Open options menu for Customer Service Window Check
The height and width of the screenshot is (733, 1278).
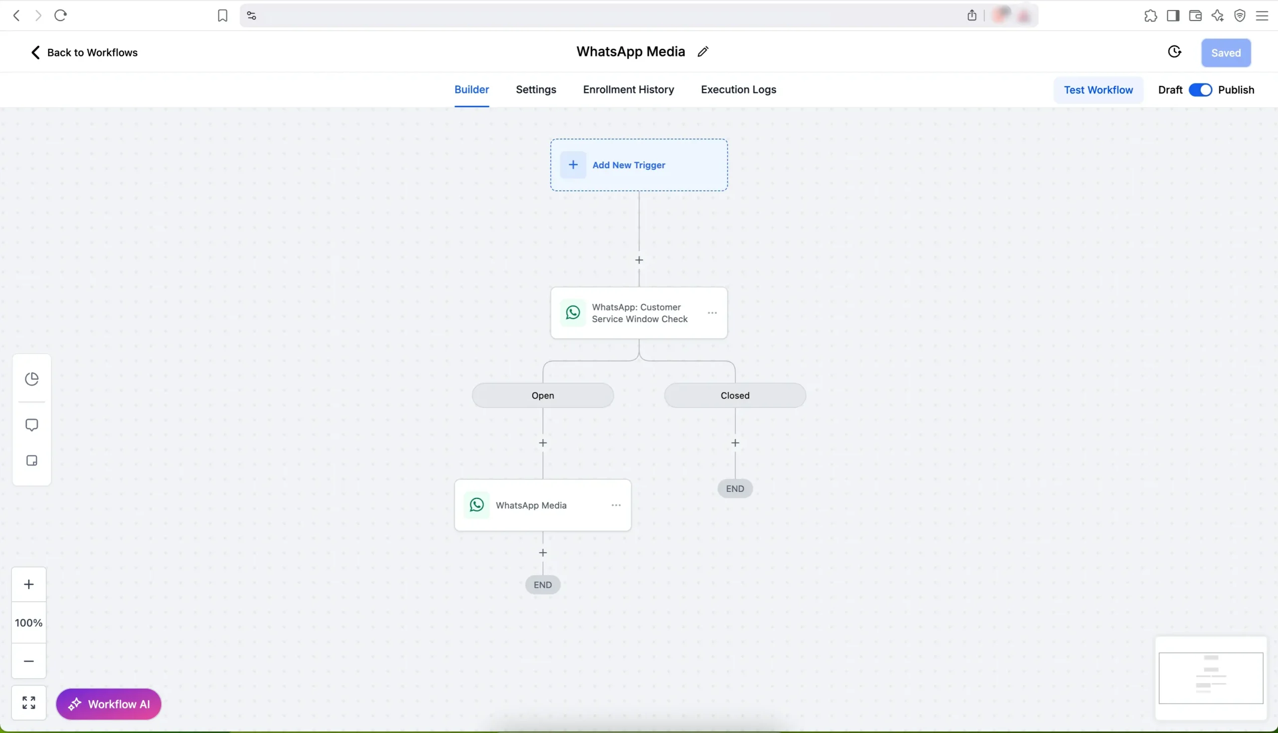point(712,313)
